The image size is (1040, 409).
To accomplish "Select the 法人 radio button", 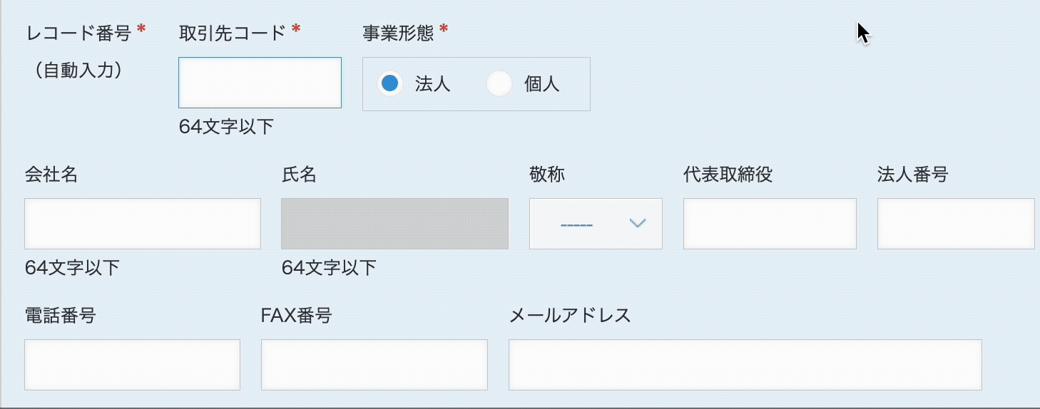I will pos(389,84).
